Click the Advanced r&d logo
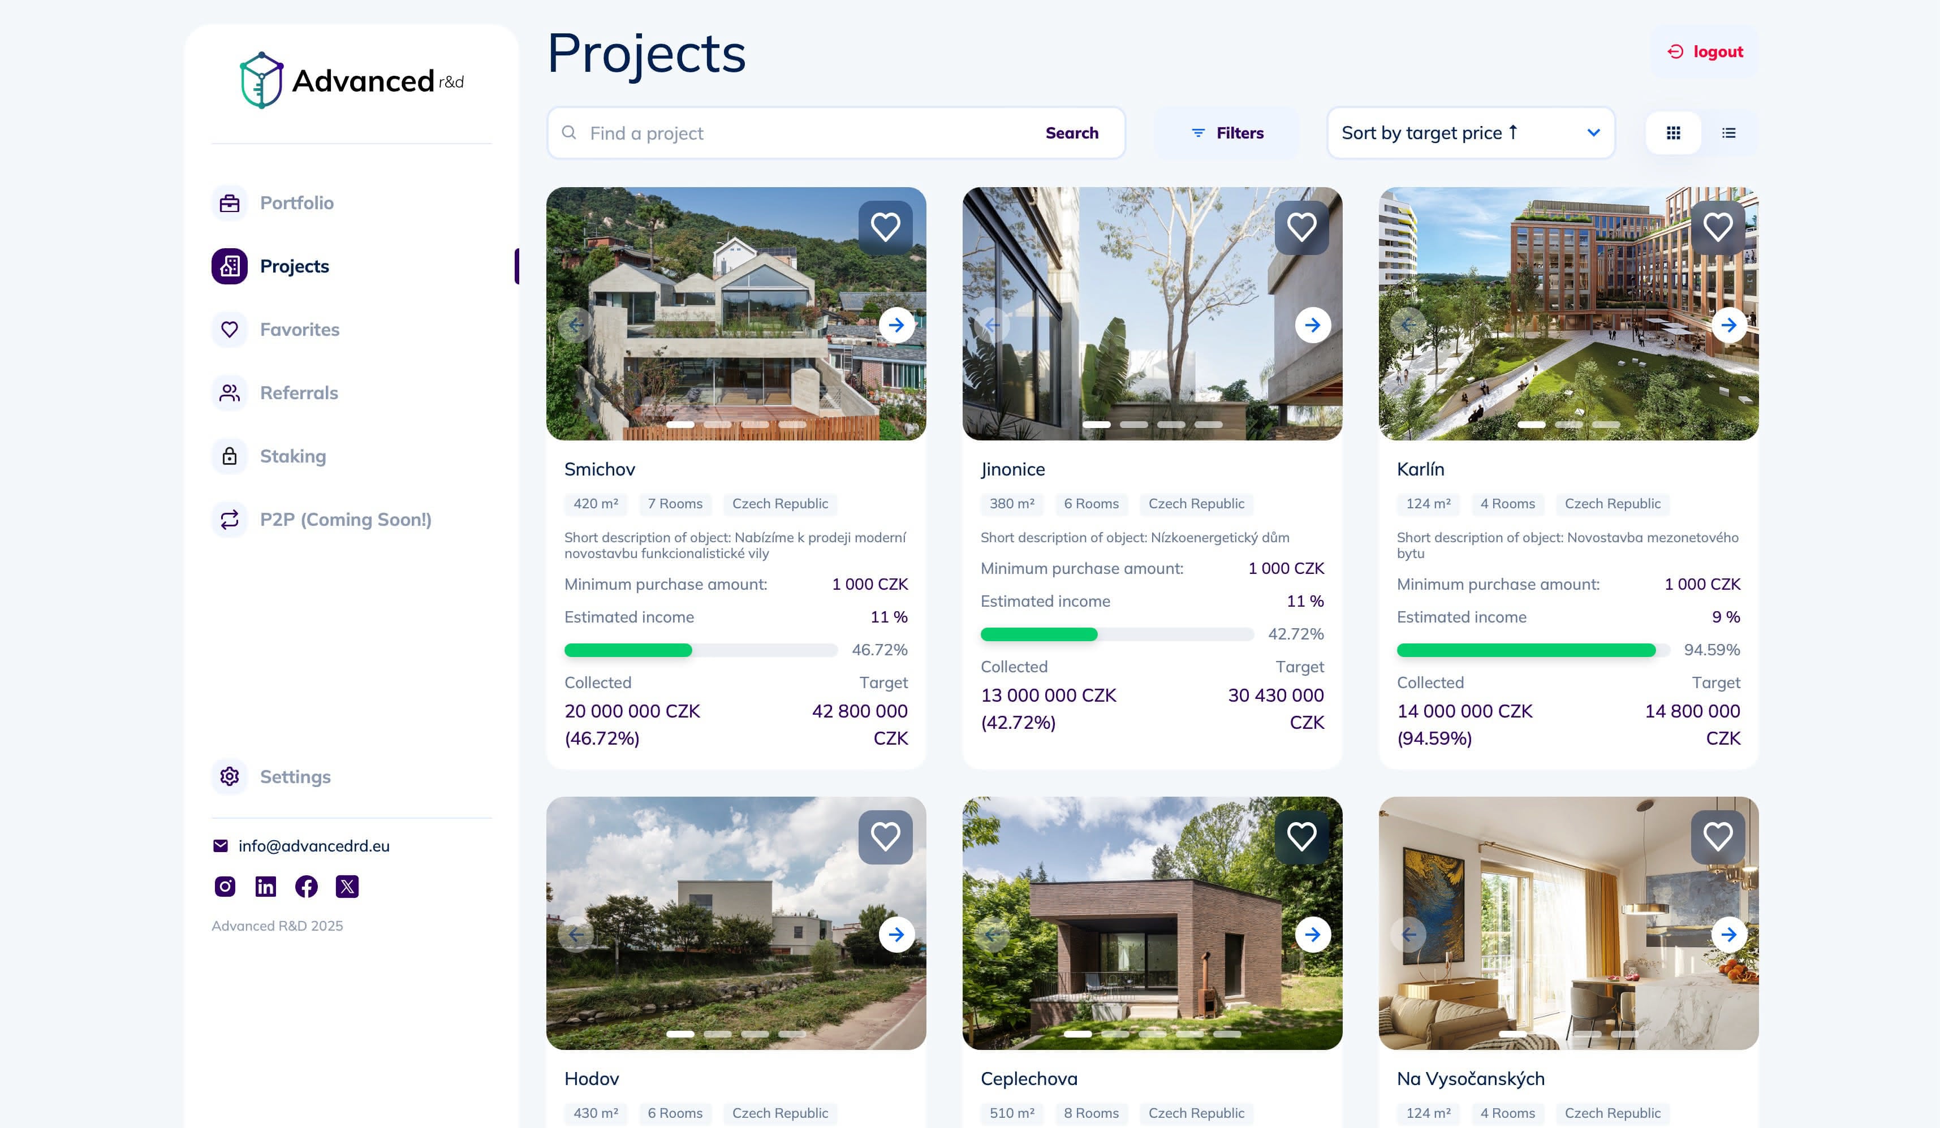 (352, 81)
